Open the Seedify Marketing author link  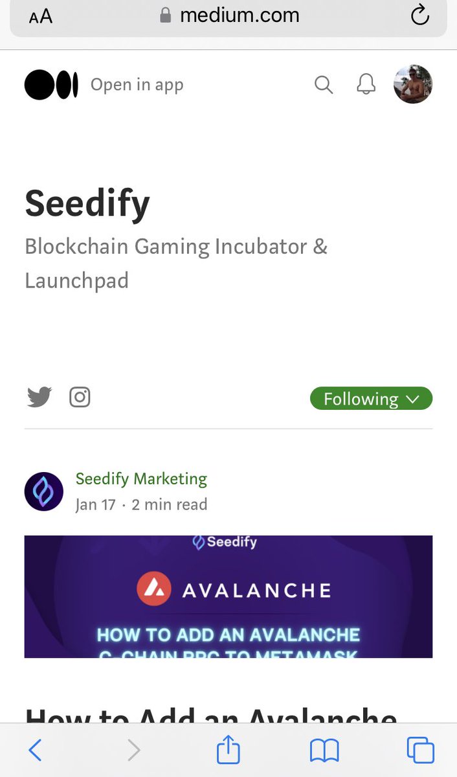pos(141,479)
